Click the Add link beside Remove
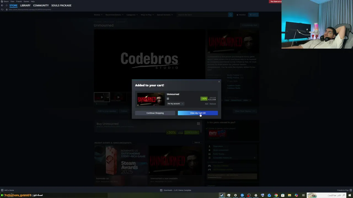This screenshot has width=353, height=198. tap(207, 104)
